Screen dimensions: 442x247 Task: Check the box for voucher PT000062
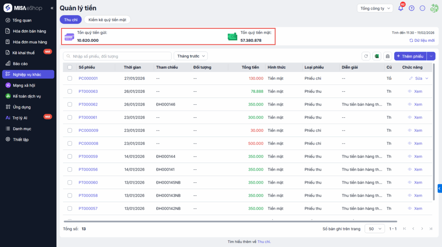click(70, 104)
